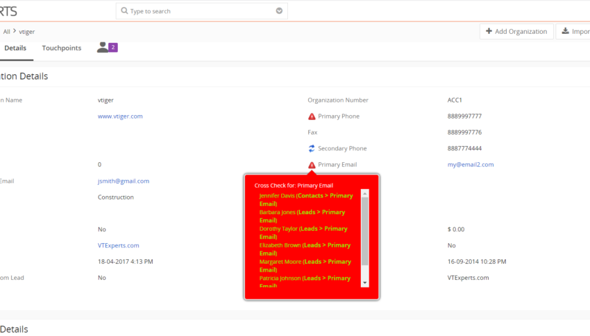Click the date 16-09-2014 10:28 PM

477,262
